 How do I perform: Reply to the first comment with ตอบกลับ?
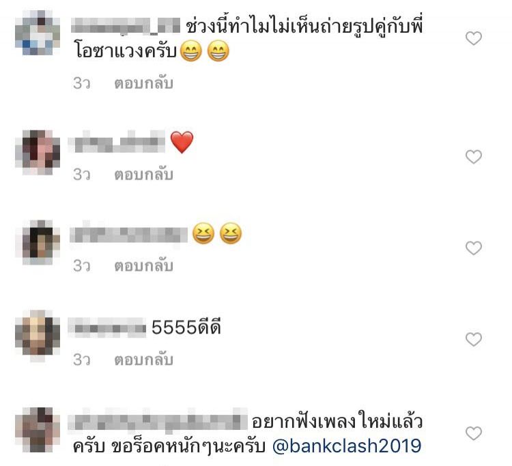(143, 83)
